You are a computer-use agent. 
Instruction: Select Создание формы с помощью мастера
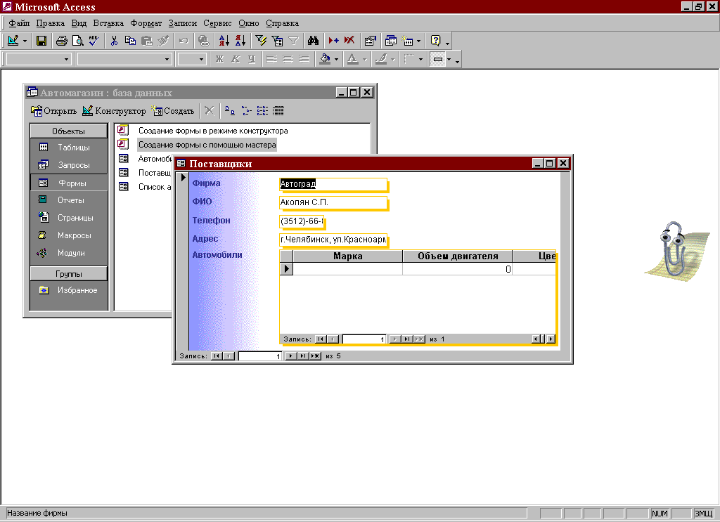click(207, 145)
